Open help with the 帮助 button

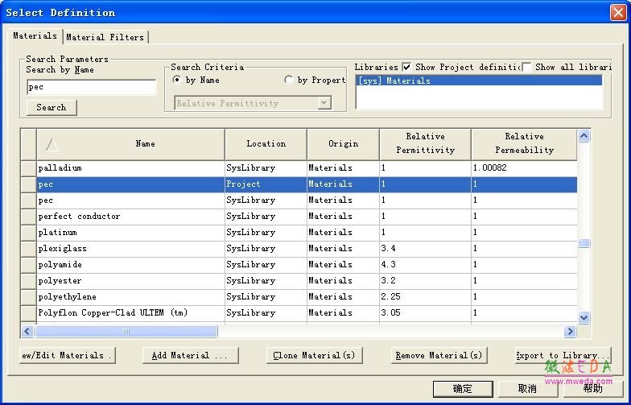point(592,389)
